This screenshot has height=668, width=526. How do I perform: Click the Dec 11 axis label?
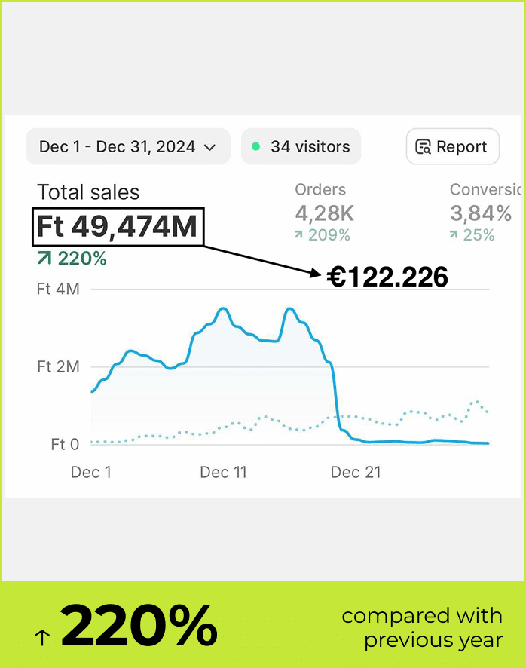click(x=223, y=473)
